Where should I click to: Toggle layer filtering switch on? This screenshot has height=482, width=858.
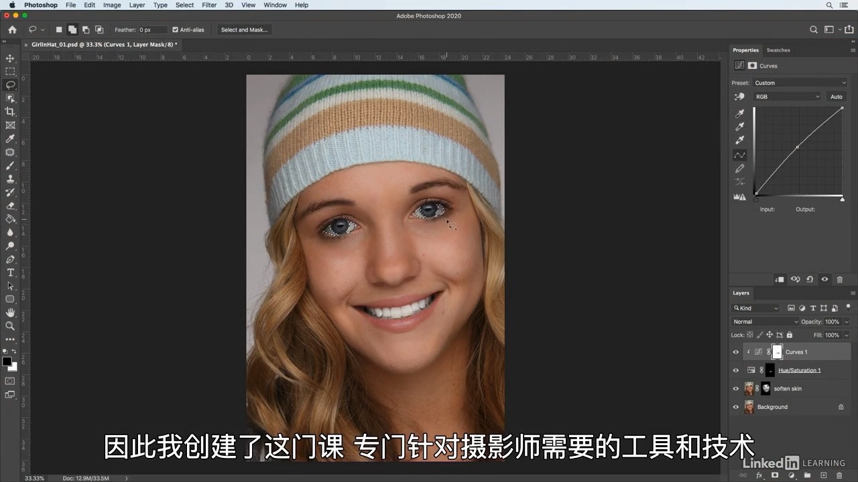(848, 307)
